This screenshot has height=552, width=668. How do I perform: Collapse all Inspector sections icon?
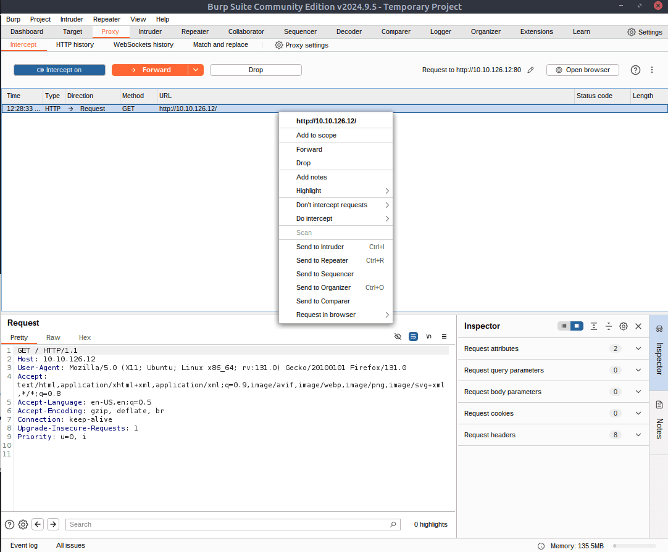click(x=609, y=326)
